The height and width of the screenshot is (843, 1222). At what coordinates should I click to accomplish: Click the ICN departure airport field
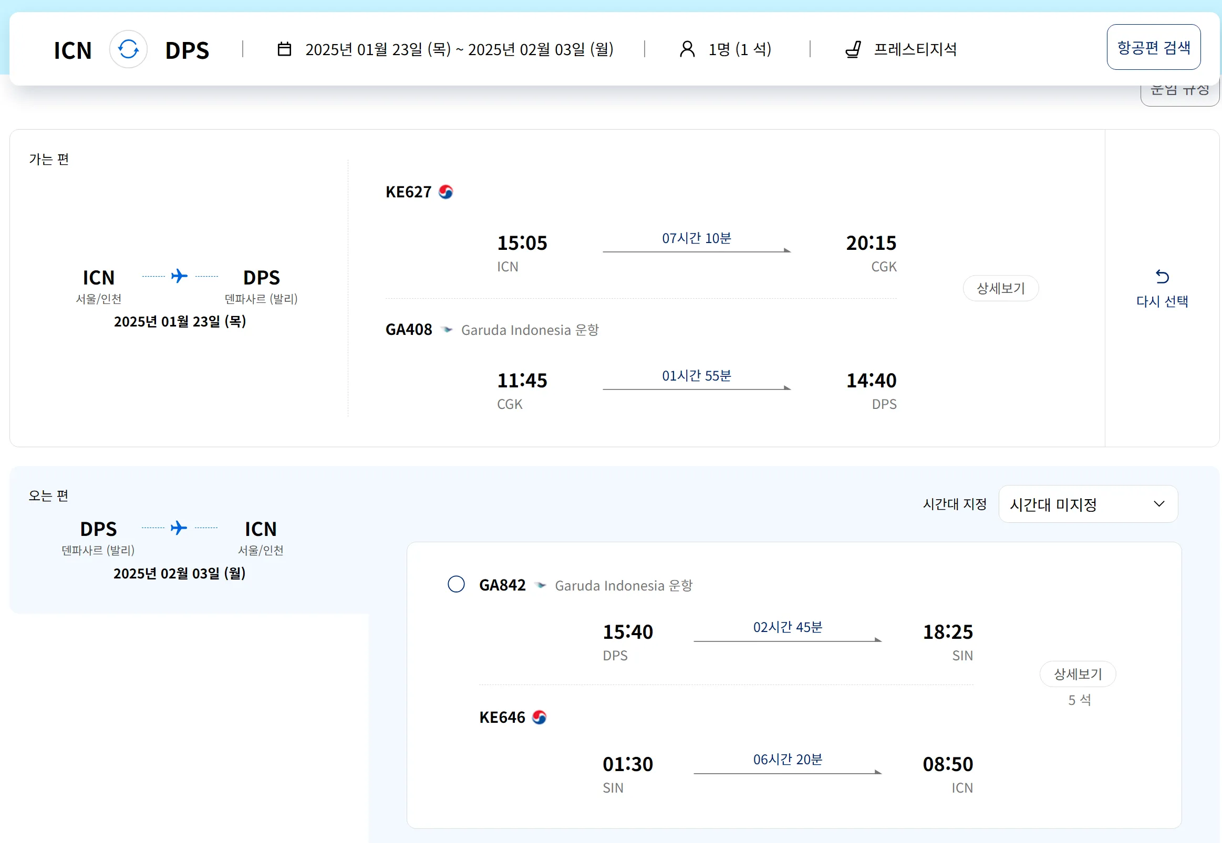(x=73, y=50)
